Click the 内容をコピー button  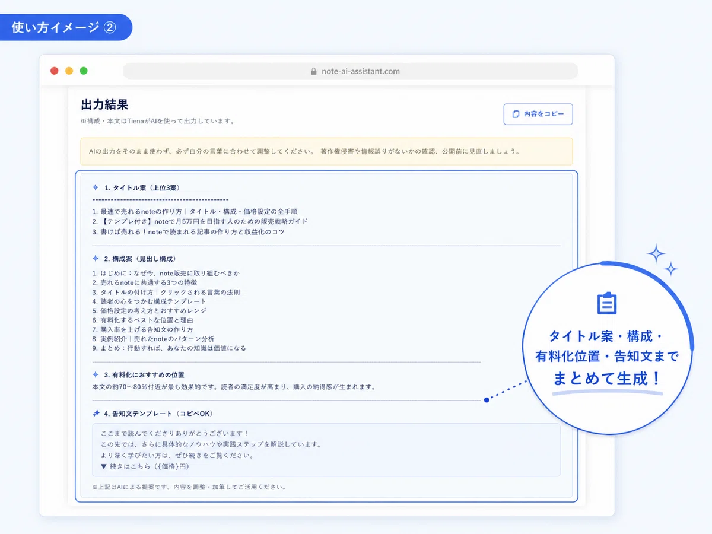[x=538, y=114]
